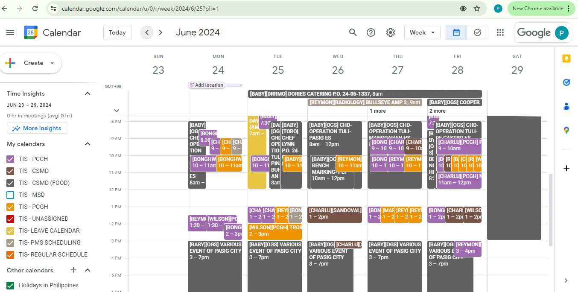Image resolution: width=578 pixels, height=292 pixels.
Task: Switch to Tasks view icon
Action: tap(478, 32)
